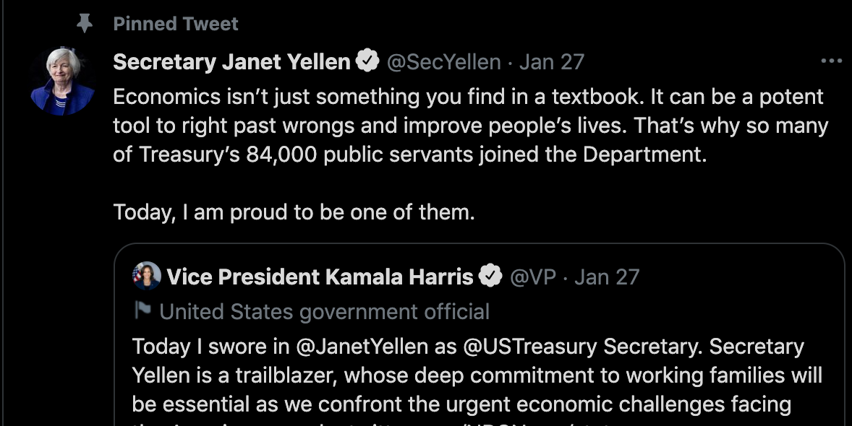Open Kamala Harris's small avatar in quoted tweet
Screen dimensions: 852x426
(147, 276)
